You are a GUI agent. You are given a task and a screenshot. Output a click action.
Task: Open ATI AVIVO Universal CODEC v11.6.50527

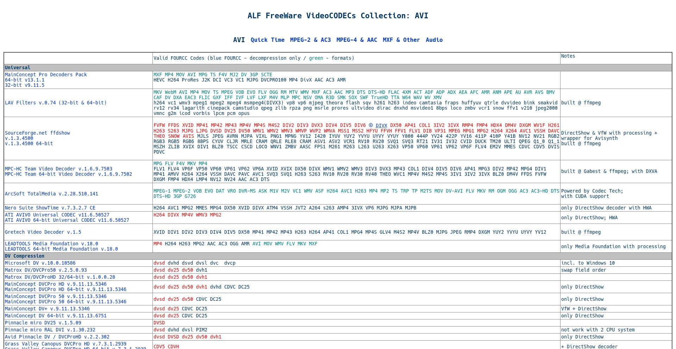tap(57, 215)
